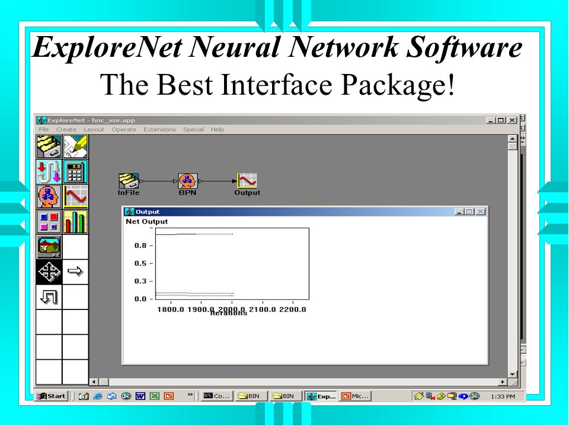Select the landscape picture tool in the palette
569x426 pixels.
pyautogui.click(x=49, y=247)
